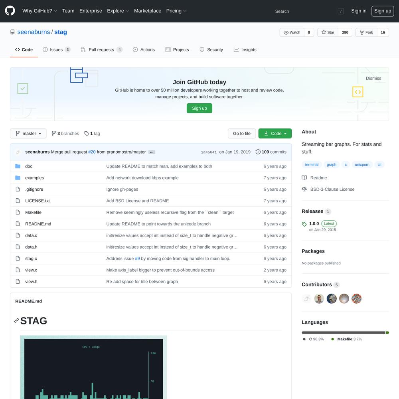Click the graph topic tag
Image resolution: width=399 pixels, height=399 pixels.
pyautogui.click(x=331, y=164)
